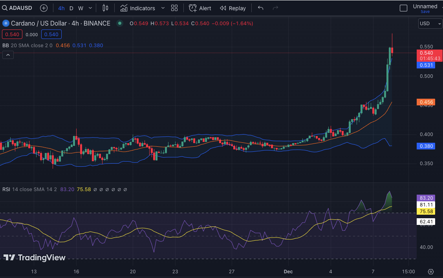The image size is (443, 278).
Task: Save the Unnamed chart layout
Action: (425, 12)
